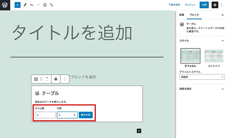Click 下書き保存 to save draft
Screen dimensions: 227x138
174,5
